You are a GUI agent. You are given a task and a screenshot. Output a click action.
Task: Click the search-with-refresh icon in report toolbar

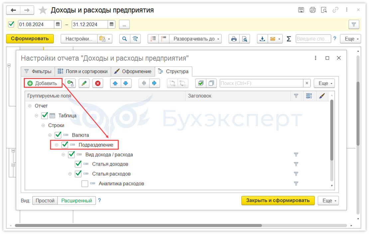tap(135, 39)
